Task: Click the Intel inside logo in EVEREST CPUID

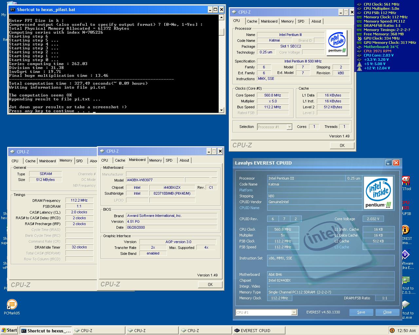Action: (x=378, y=193)
